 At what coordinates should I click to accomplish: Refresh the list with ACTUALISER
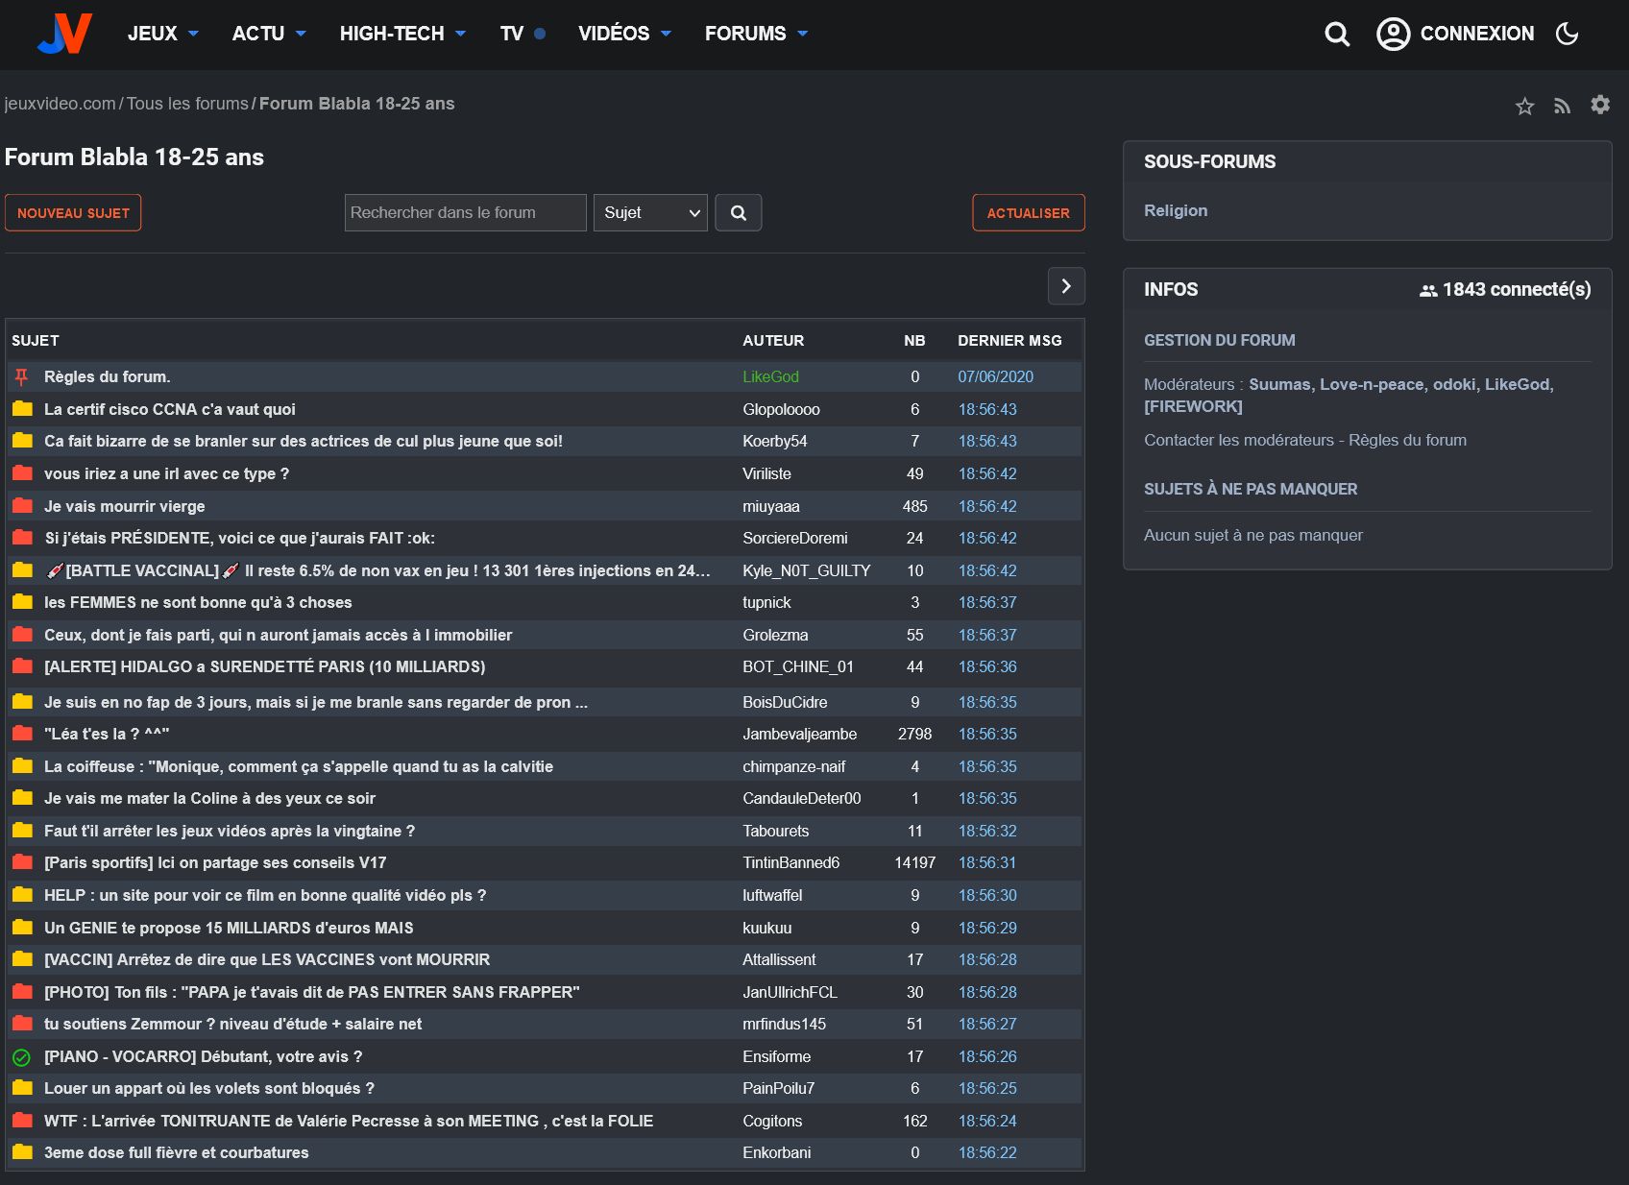1029,213
